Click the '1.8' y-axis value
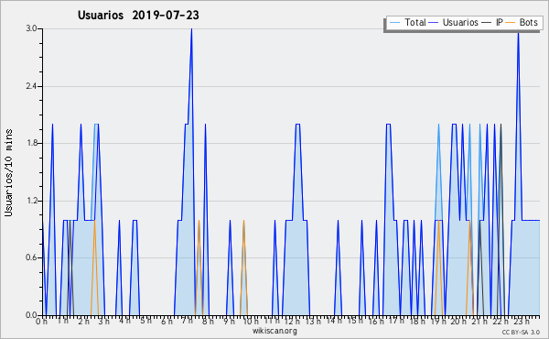This screenshot has height=339, width=549. (x=31, y=143)
